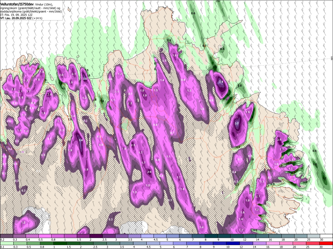Click the 3.5 precipitation value on the map
The height and width of the screenshot is (249, 333).
coord(85,79)
